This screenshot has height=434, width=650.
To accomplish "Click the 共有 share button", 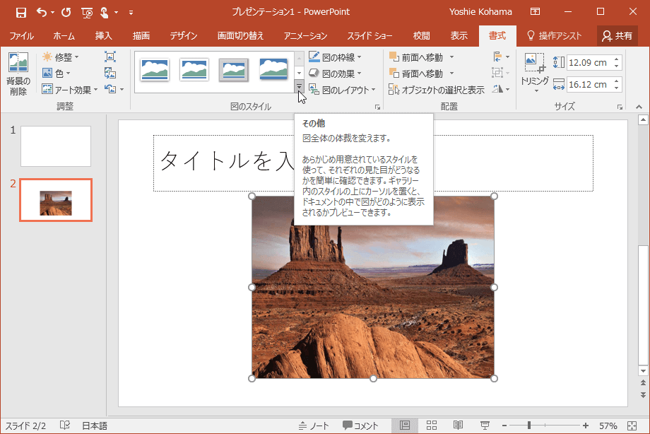I will click(617, 36).
